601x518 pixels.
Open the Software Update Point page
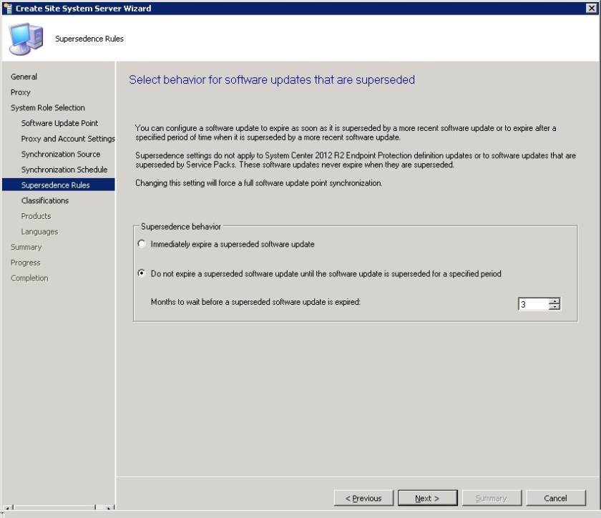60,123
